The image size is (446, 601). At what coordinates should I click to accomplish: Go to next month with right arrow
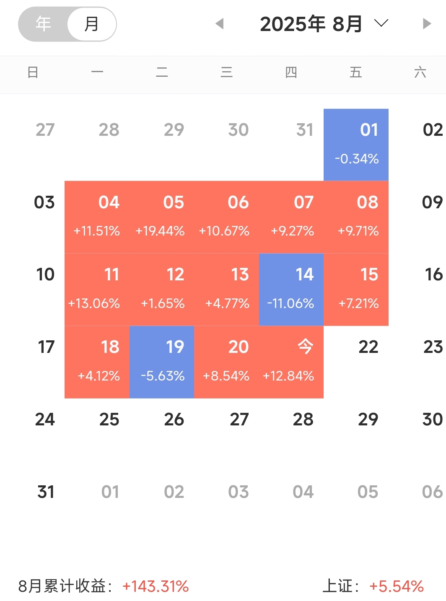(427, 24)
